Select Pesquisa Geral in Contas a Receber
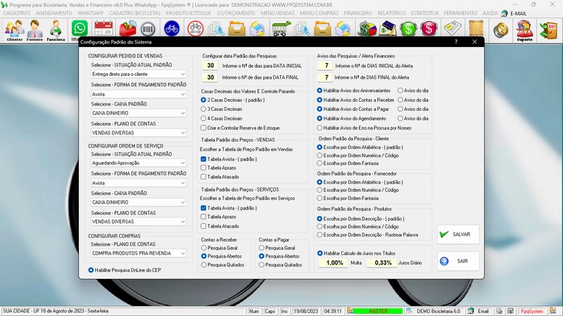The height and width of the screenshot is (316, 563). point(220,248)
